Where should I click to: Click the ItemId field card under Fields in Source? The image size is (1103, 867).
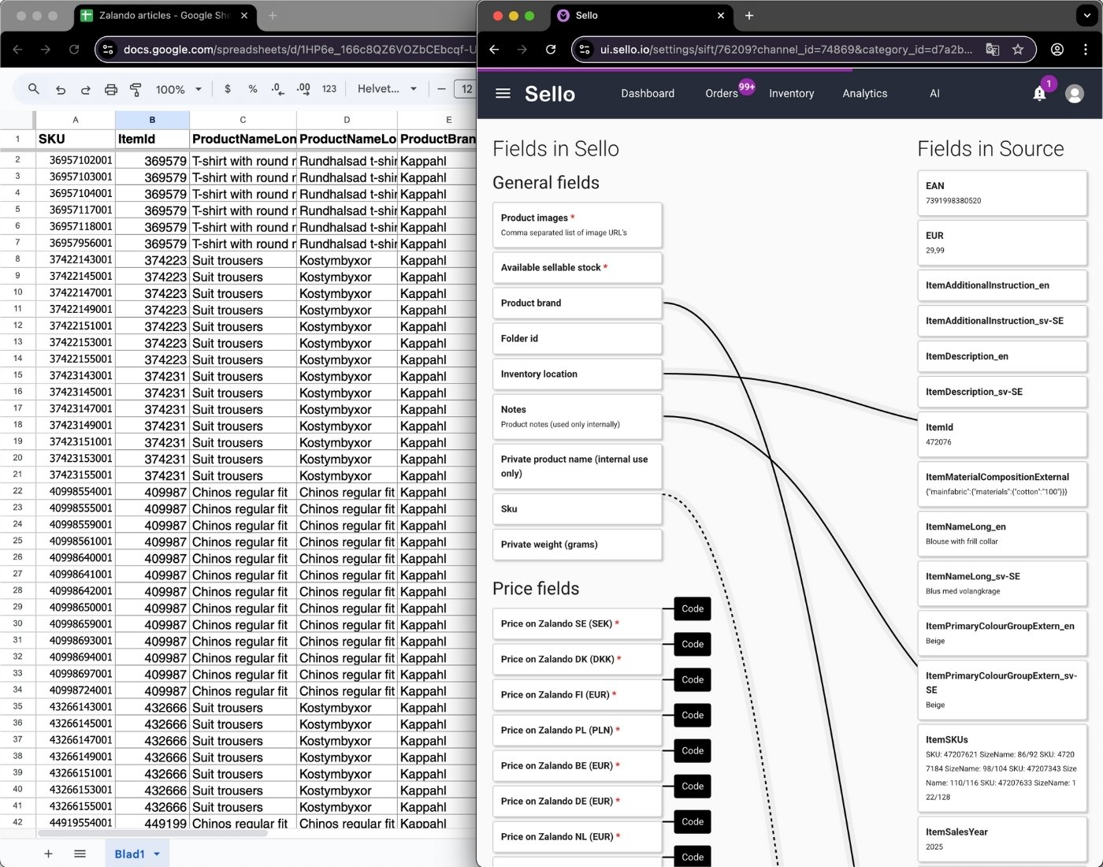(1001, 434)
